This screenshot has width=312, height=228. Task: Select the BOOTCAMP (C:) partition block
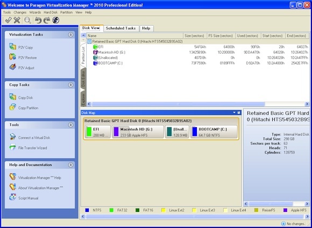pos(214,132)
